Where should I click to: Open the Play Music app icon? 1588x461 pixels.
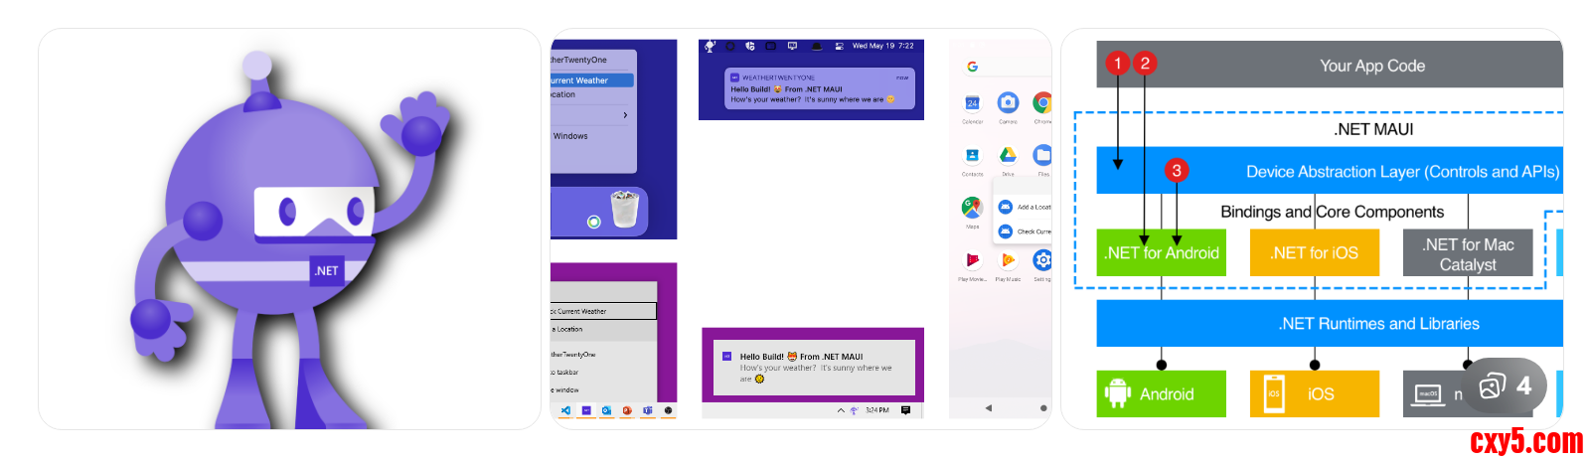click(1008, 260)
